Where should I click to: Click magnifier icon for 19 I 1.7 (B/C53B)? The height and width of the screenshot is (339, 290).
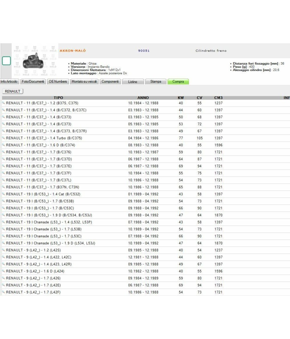point(4,201)
